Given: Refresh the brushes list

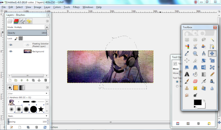Looking at the screenshot, I should point(45,127).
